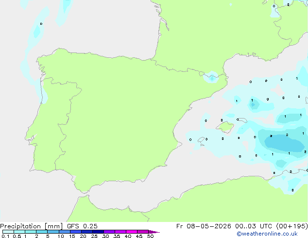Click the weatheronline.co.uk copyright link

267,234
